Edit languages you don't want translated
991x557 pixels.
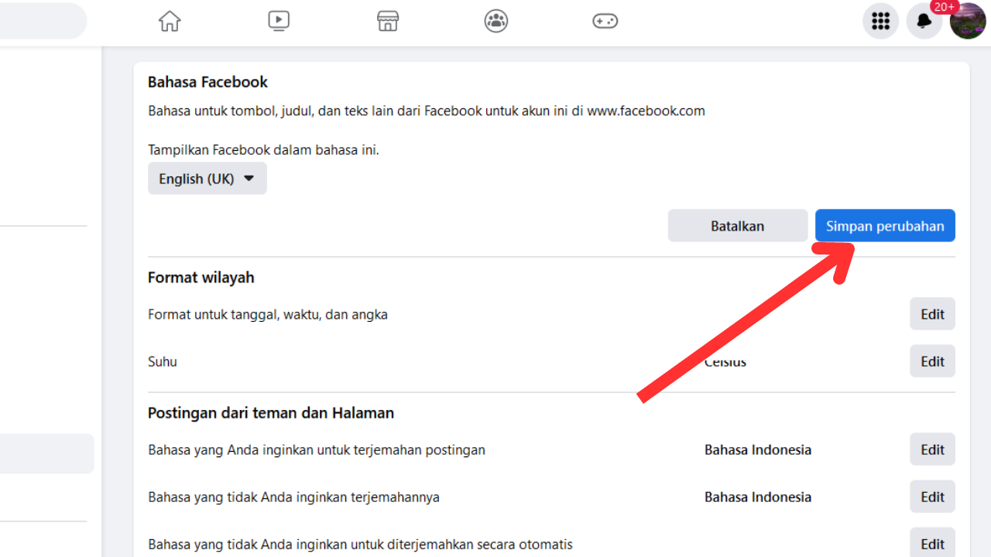(x=932, y=497)
